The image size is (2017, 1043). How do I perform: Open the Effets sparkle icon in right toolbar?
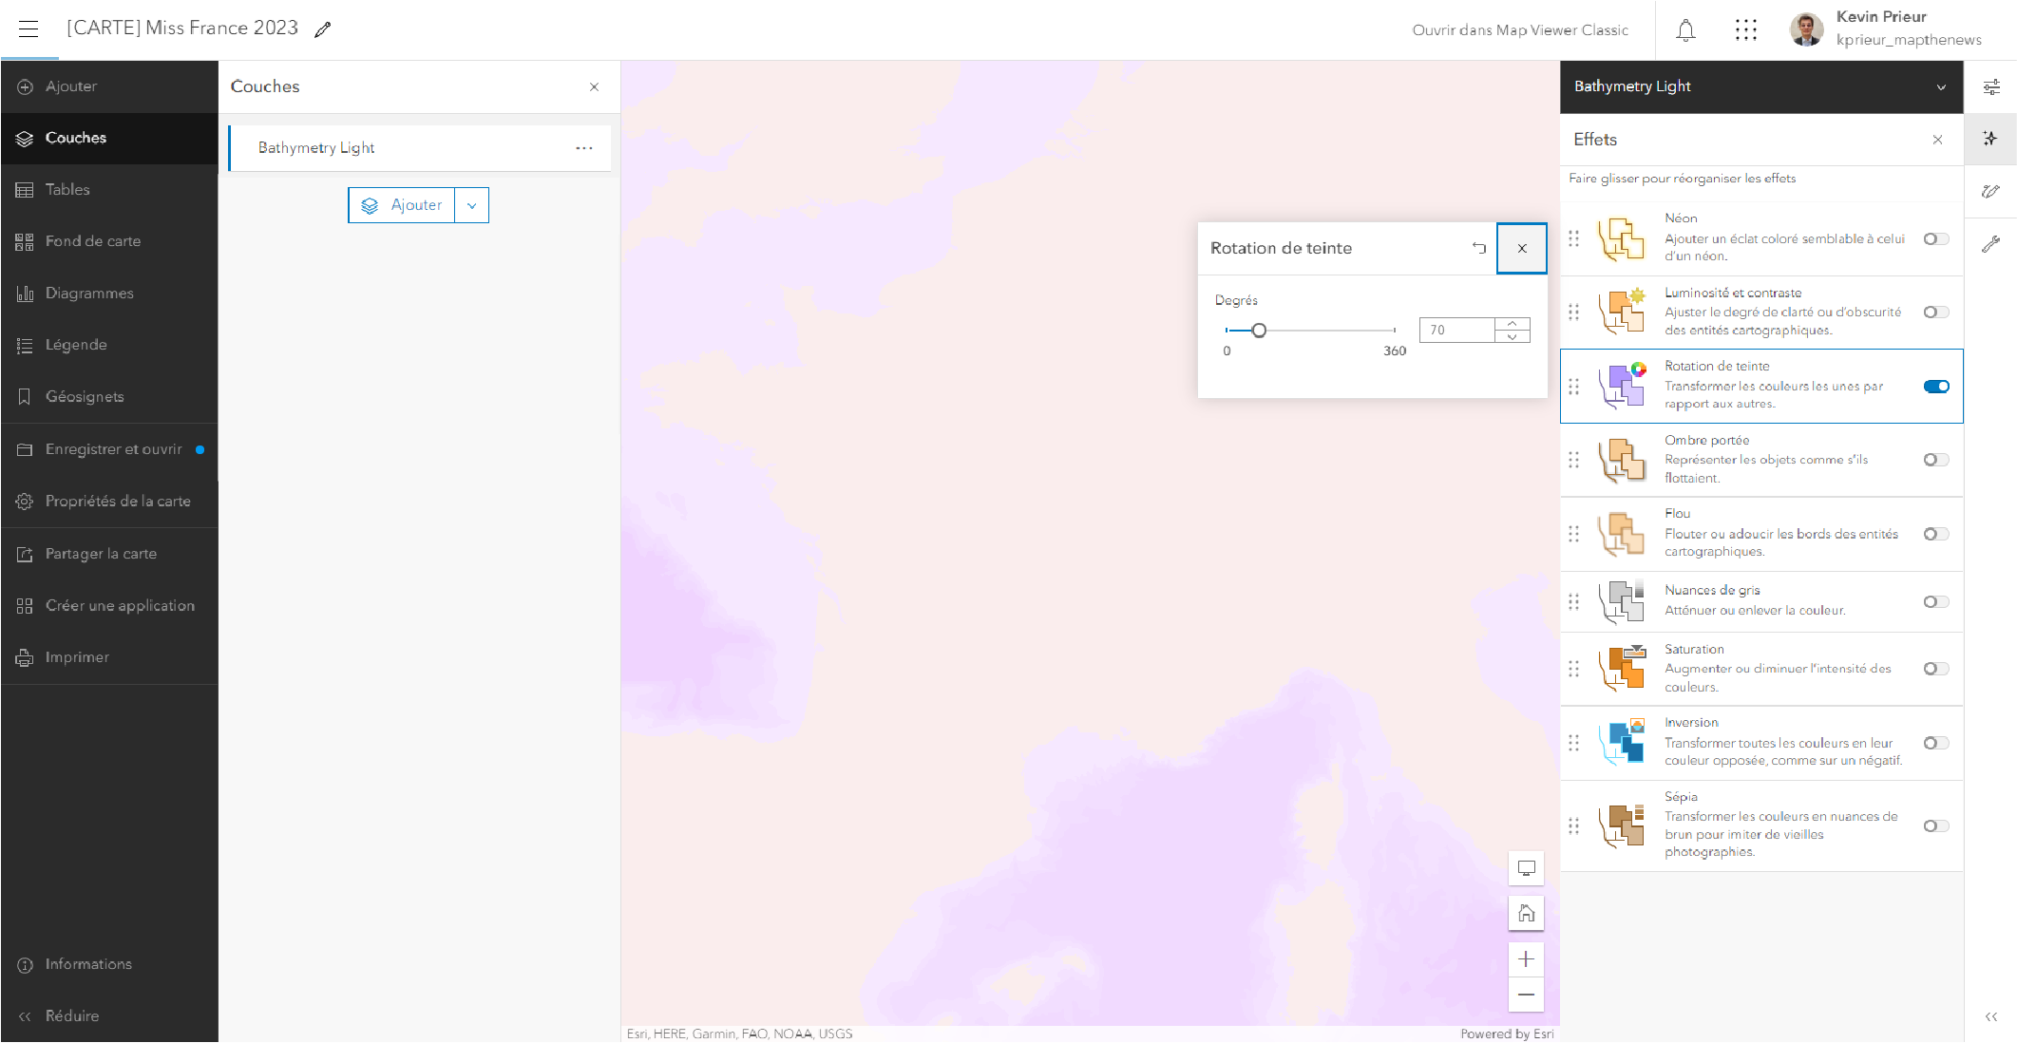(1990, 139)
